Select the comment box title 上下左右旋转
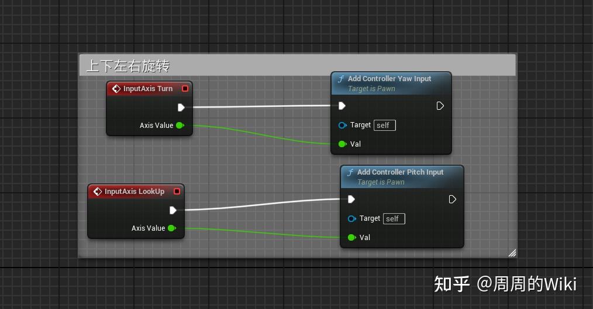593x309 pixels. 128,66
